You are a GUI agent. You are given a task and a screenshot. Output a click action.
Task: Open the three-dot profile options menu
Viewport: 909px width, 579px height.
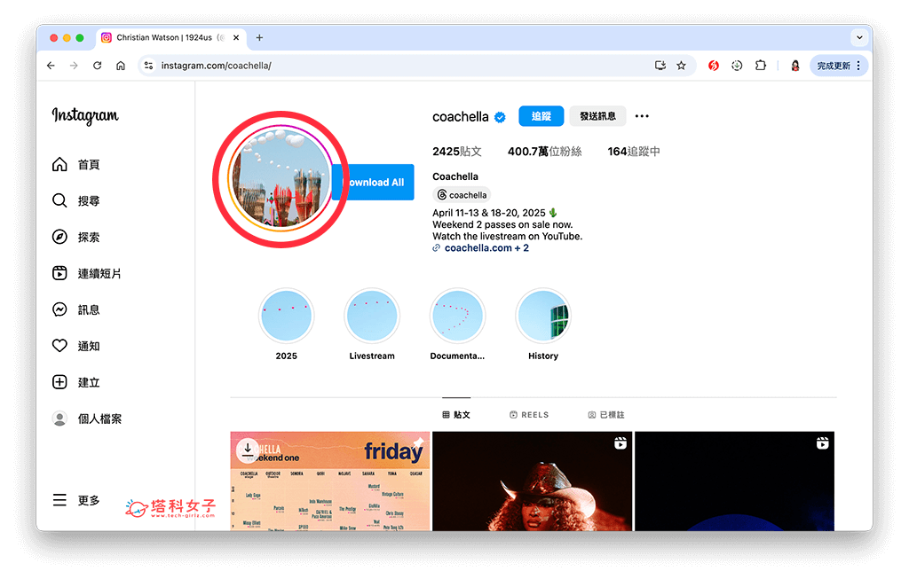point(642,116)
